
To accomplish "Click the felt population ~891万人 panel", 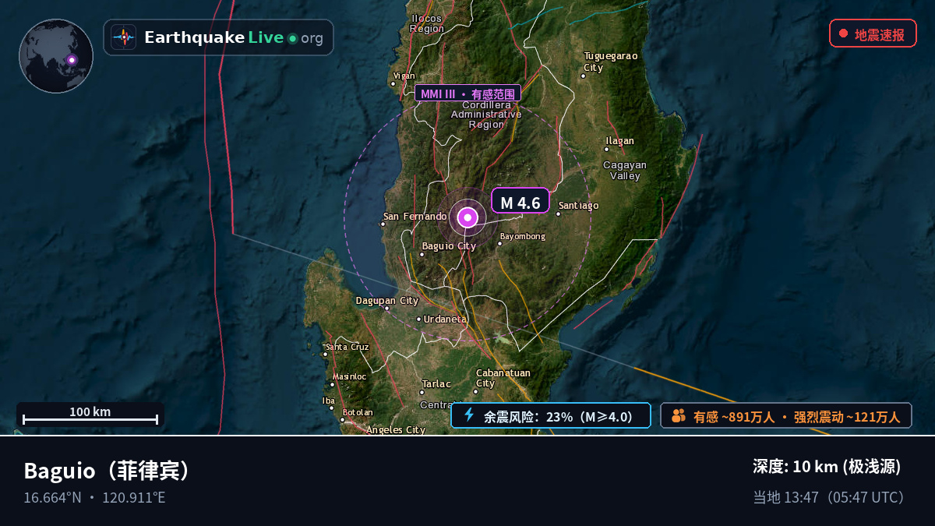I will (786, 416).
